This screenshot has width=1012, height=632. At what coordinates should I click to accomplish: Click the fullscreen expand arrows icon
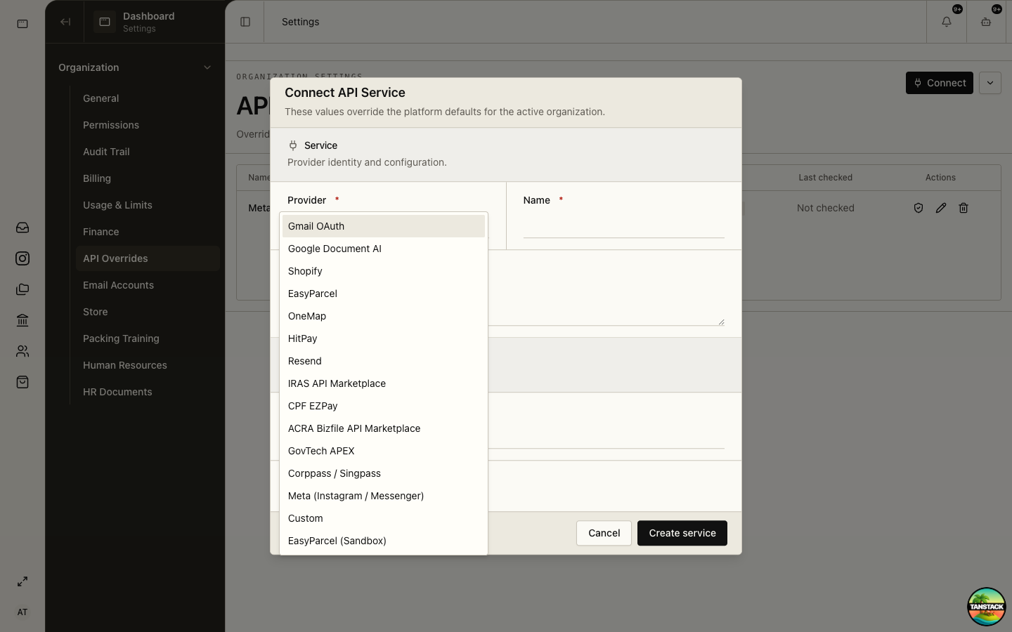coord(22,581)
